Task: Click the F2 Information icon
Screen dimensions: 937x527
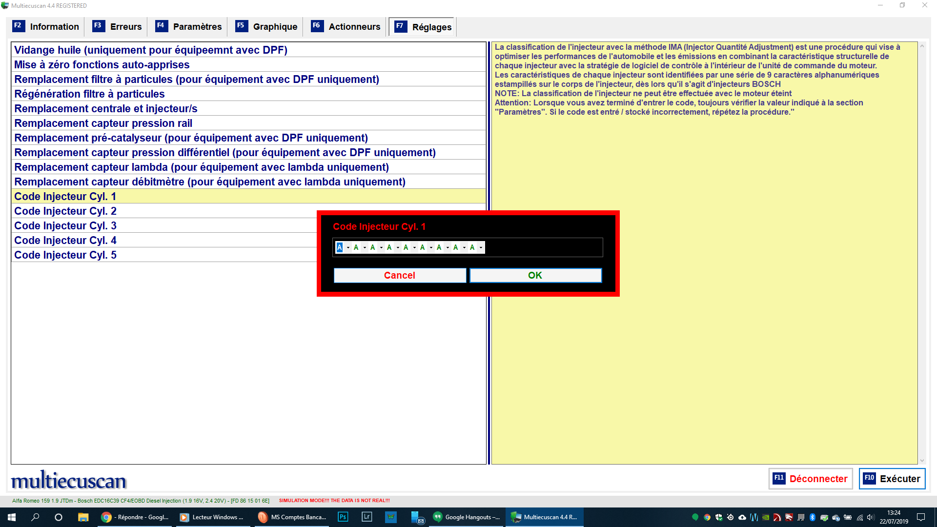Action: 18,26
